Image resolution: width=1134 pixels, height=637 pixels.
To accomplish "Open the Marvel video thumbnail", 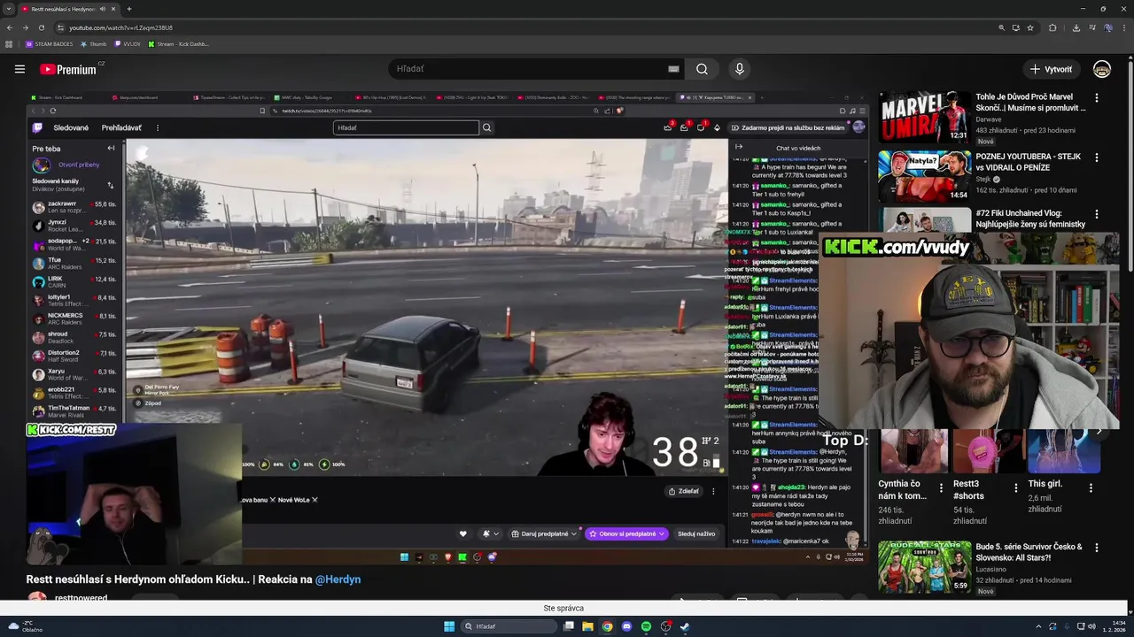I will point(924,117).
